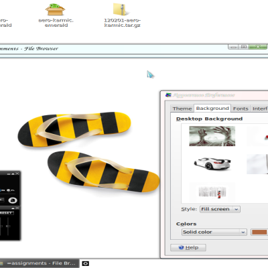Open the brown background color swatch

259,232
